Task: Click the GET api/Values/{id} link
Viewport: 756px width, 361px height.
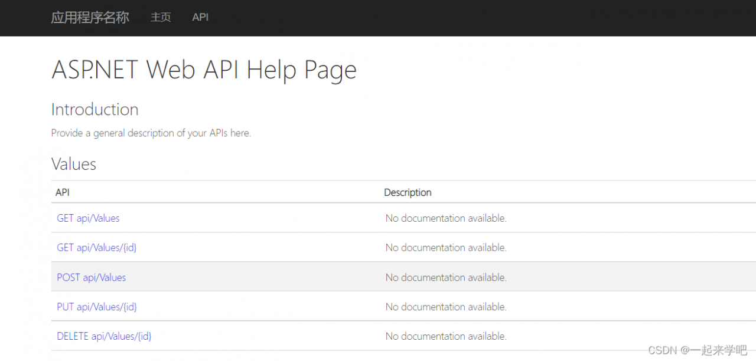Action: [x=96, y=248]
